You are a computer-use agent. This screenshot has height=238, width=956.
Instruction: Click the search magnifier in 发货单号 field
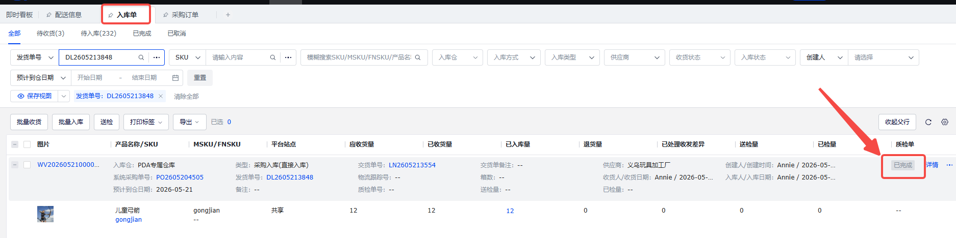coord(141,57)
